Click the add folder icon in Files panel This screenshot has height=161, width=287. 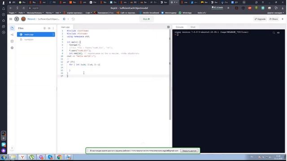pos(49,28)
